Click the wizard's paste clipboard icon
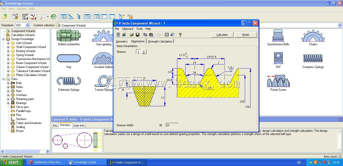 tap(151, 35)
